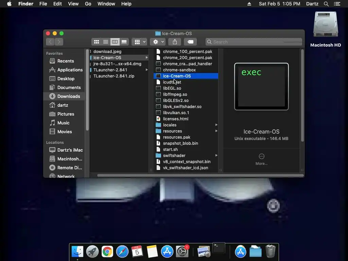Image resolution: width=348 pixels, height=261 pixels.
Task: Select download.jpeg in first column
Action: 119,52
